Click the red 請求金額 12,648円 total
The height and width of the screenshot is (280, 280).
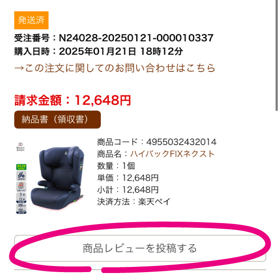click(x=73, y=100)
